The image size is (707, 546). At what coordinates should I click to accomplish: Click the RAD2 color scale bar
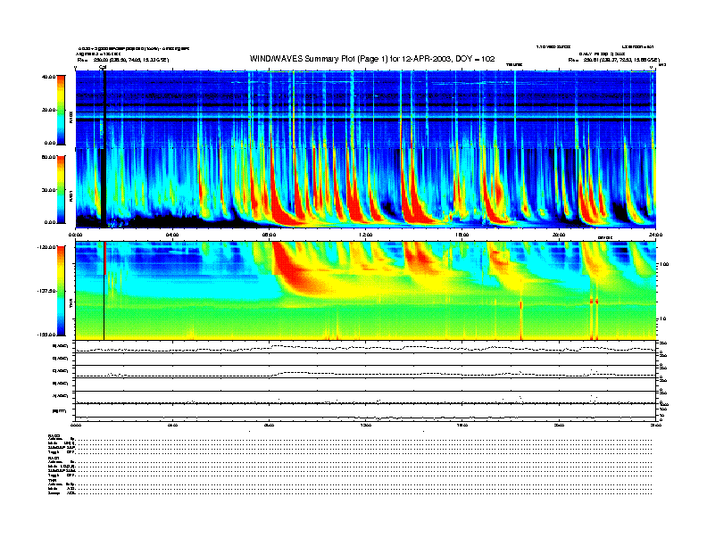(61, 110)
